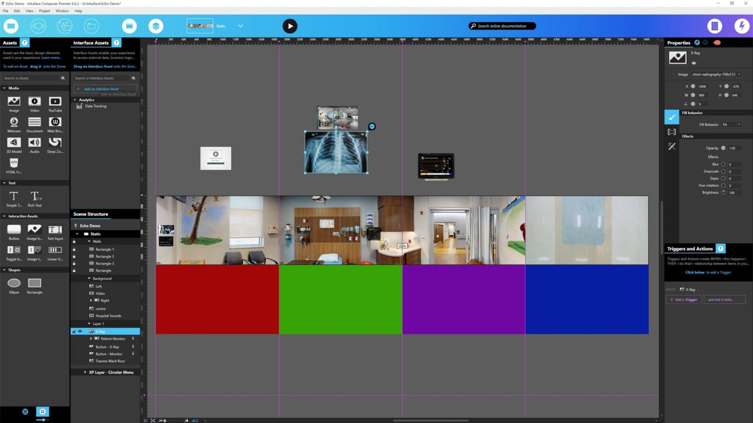This screenshot has width=753, height=423.
Task: Expand the XP Layer - Circular Menu
Action: (85, 372)
